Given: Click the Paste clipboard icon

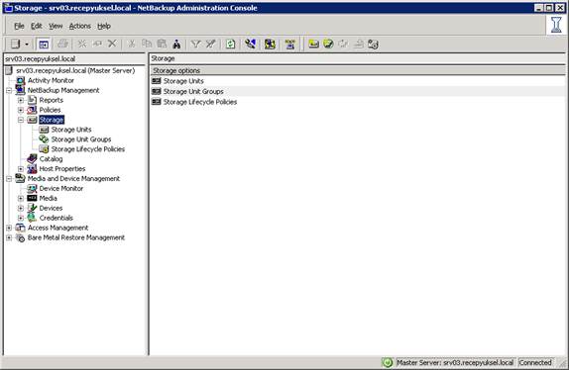Looking at the screenshot, I should pyautogui.click(x=162, y=44).
